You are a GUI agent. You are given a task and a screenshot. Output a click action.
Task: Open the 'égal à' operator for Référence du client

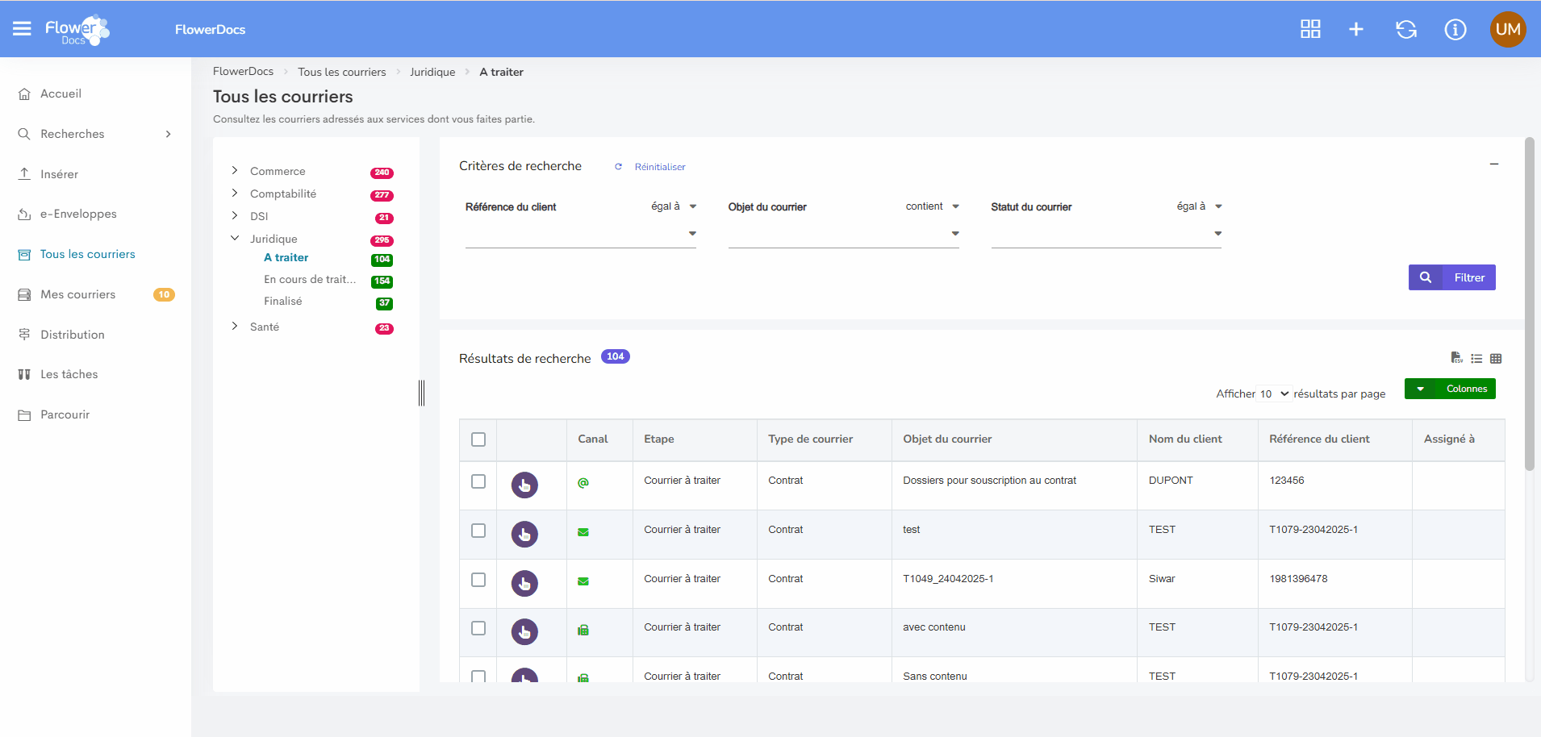(674, 206)
